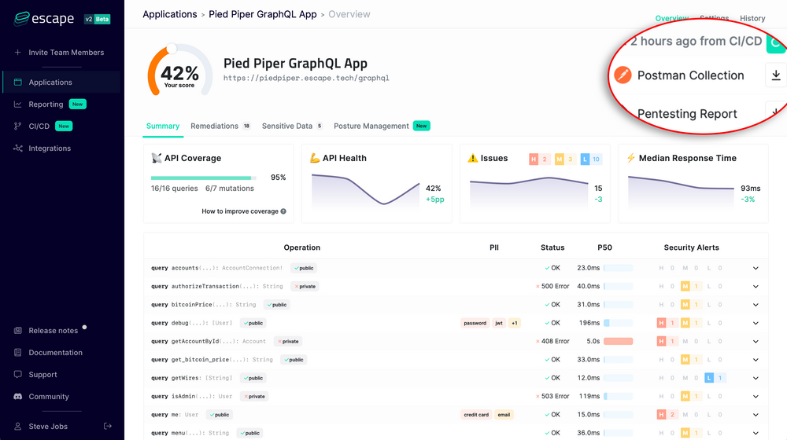Expand the getWires row
Viewport: 787px width, 440px height.
click(x=756, y=379)
